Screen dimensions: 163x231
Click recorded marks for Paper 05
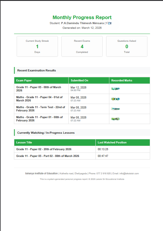tap(116, 89)
